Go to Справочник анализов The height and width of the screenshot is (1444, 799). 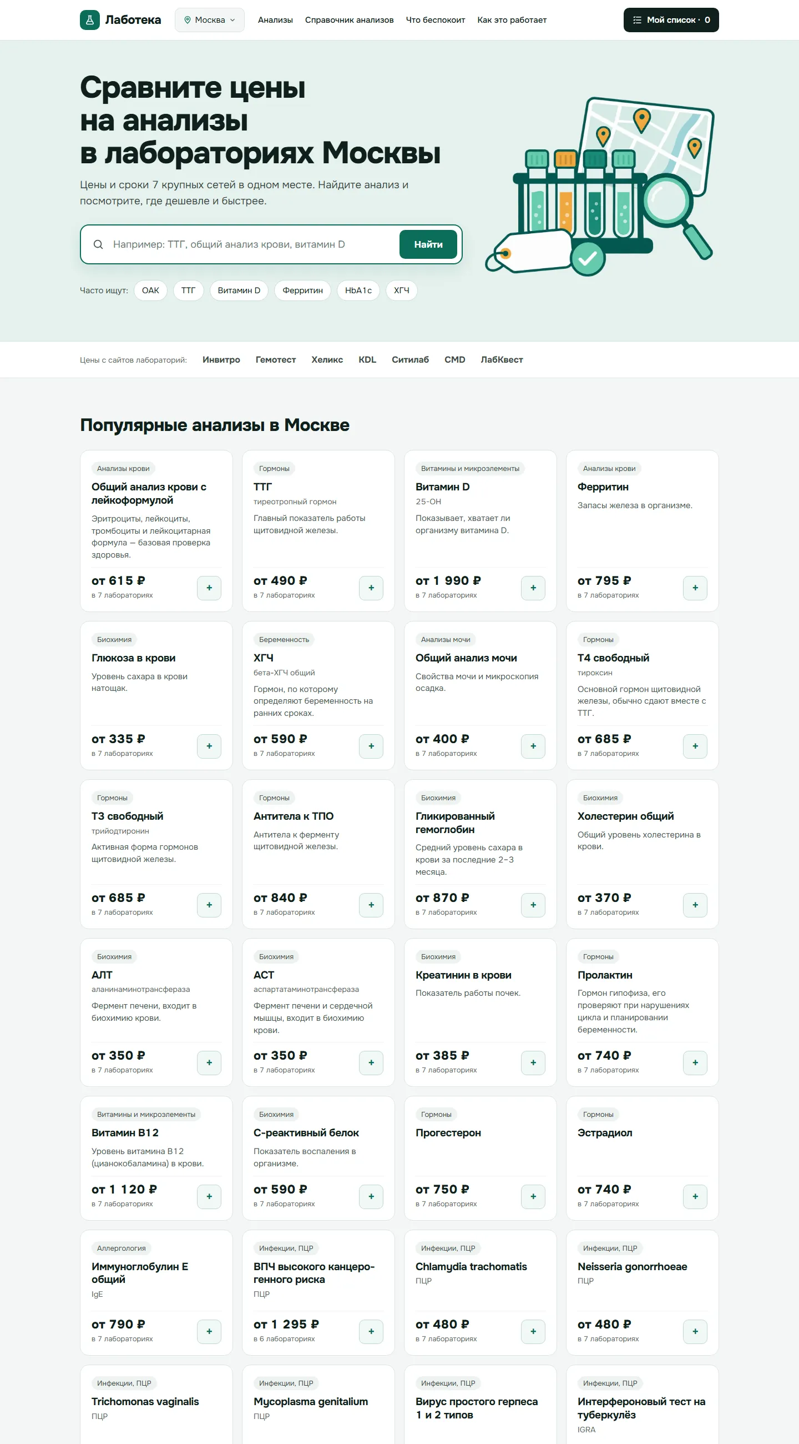pyautogui.click(x=350, y=20)
